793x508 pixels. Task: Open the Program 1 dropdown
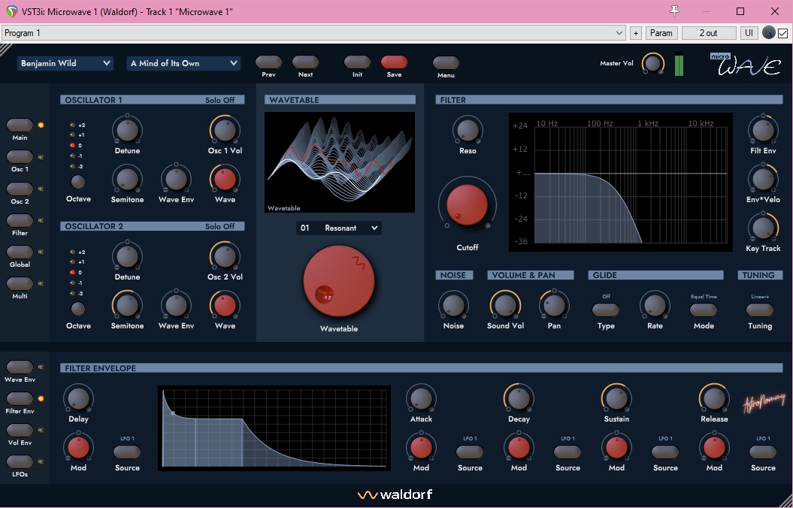[x=314, y=33]
